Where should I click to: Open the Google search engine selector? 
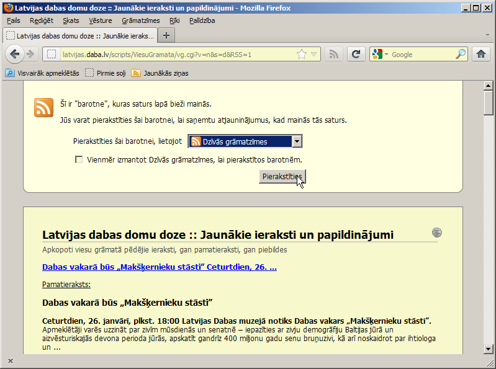380,55
